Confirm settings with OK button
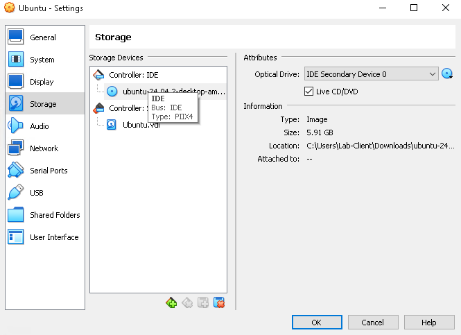 coord(317,323)
